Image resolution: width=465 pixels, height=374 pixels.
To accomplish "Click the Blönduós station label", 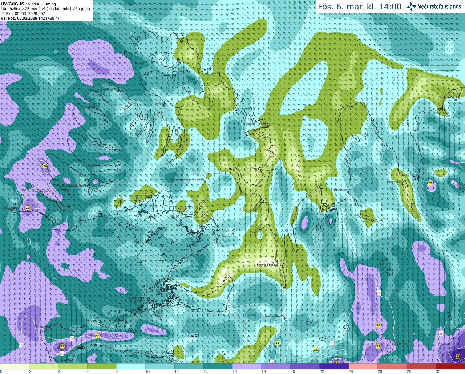I will click(340, 190).
